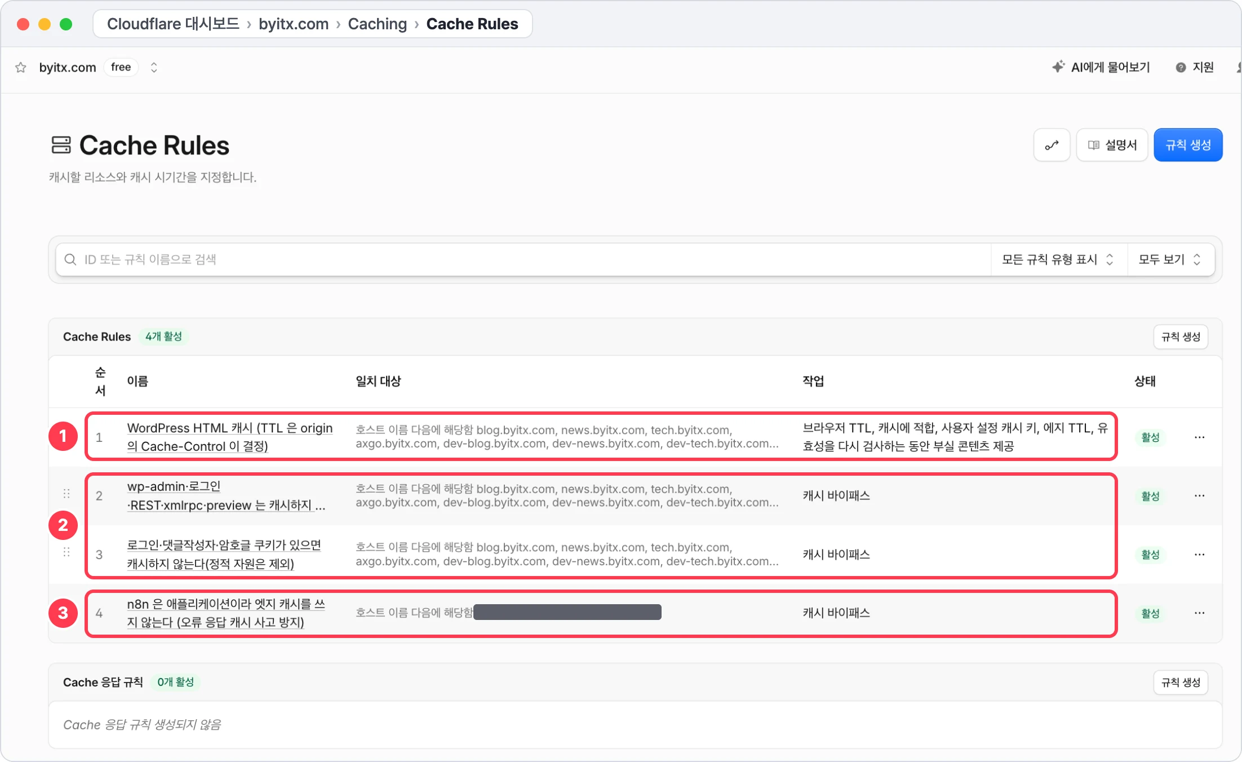Grab the drag handle of rule 3

[x=66, y=552]
